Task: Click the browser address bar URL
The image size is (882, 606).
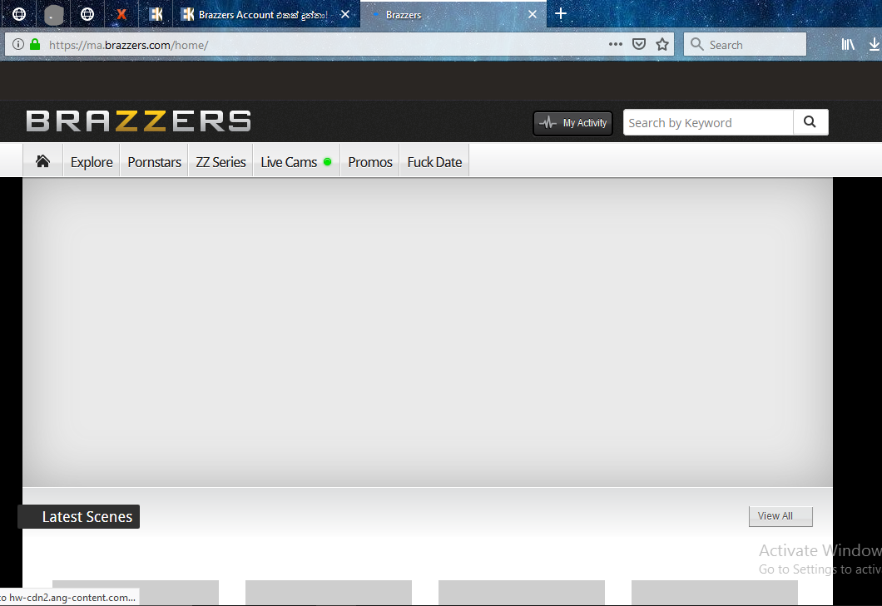Action: pyautogui.click(x=128, y=45)
